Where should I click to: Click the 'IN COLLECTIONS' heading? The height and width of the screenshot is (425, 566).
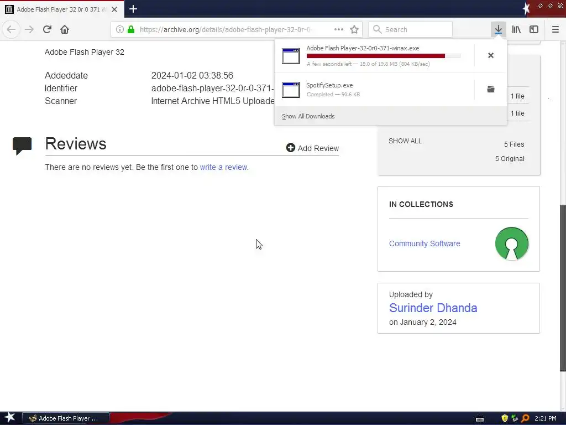point(421,204)
